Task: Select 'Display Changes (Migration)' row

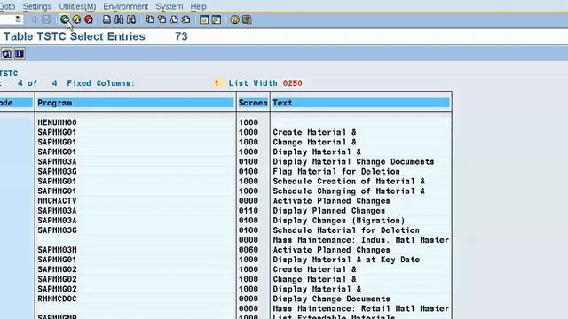Action: [339, 221]
